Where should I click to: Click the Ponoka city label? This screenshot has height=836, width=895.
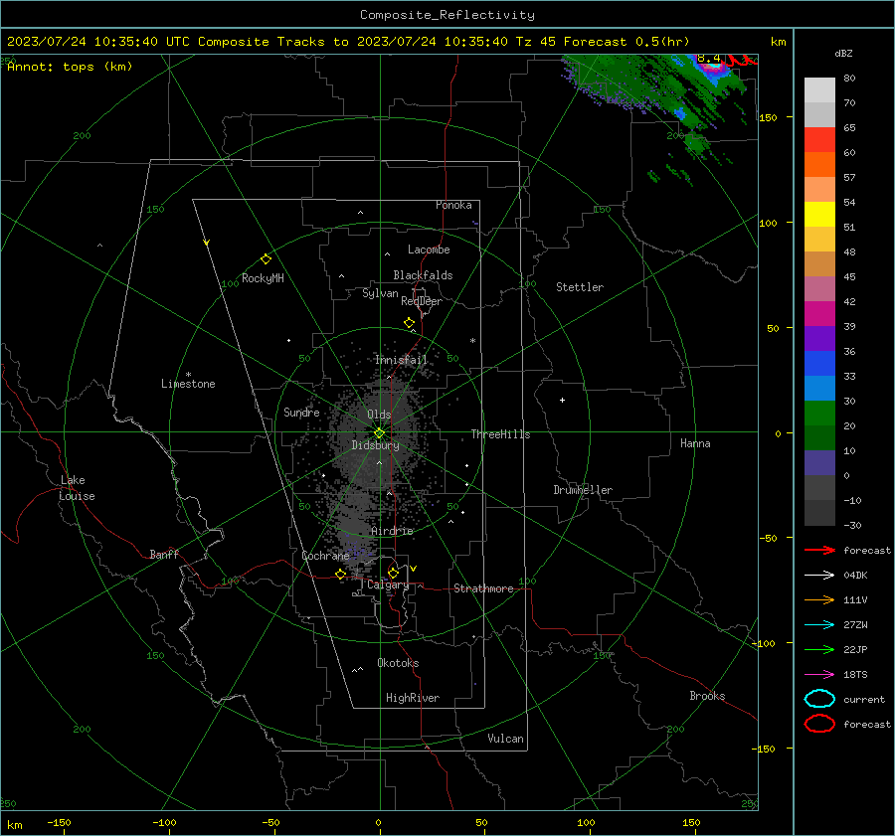tap(453, 205)
